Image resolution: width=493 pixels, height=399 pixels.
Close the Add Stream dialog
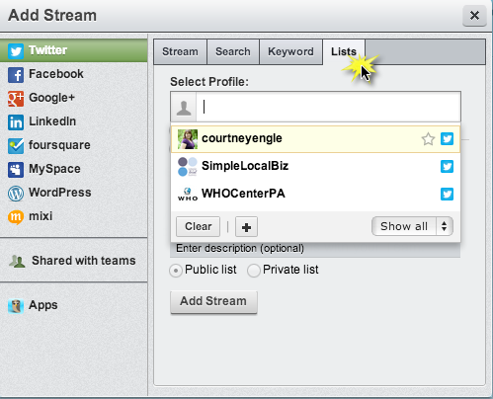point(474,15)
